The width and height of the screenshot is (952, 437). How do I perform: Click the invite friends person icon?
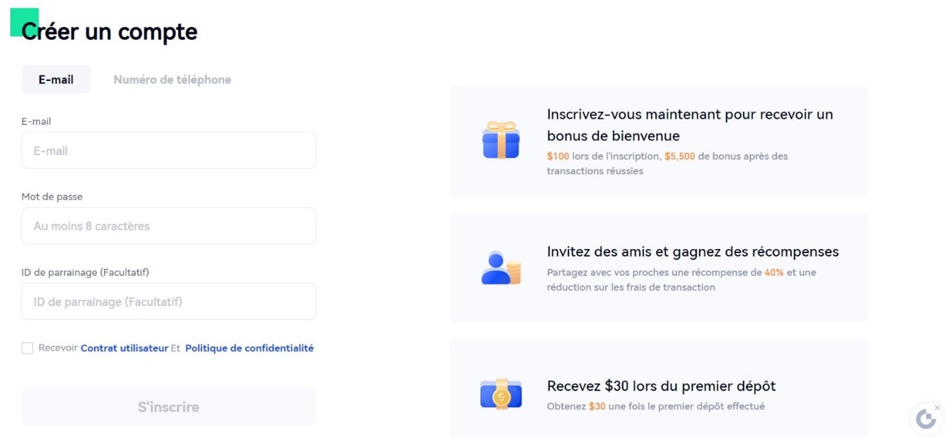[x=501, y=268]
